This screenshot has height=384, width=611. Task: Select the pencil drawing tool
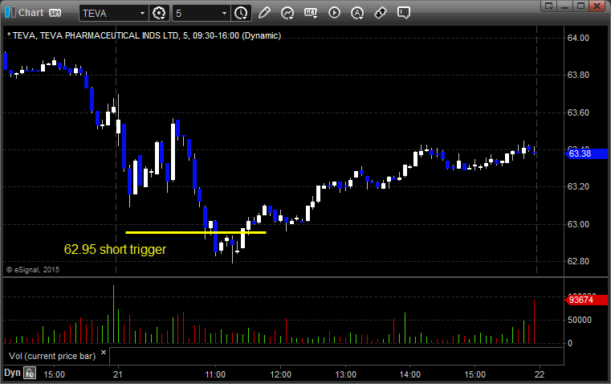264,13
